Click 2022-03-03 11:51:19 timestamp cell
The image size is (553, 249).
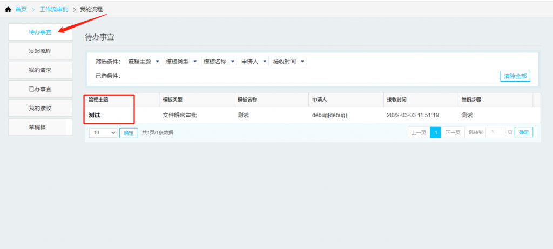pos(413,115)
